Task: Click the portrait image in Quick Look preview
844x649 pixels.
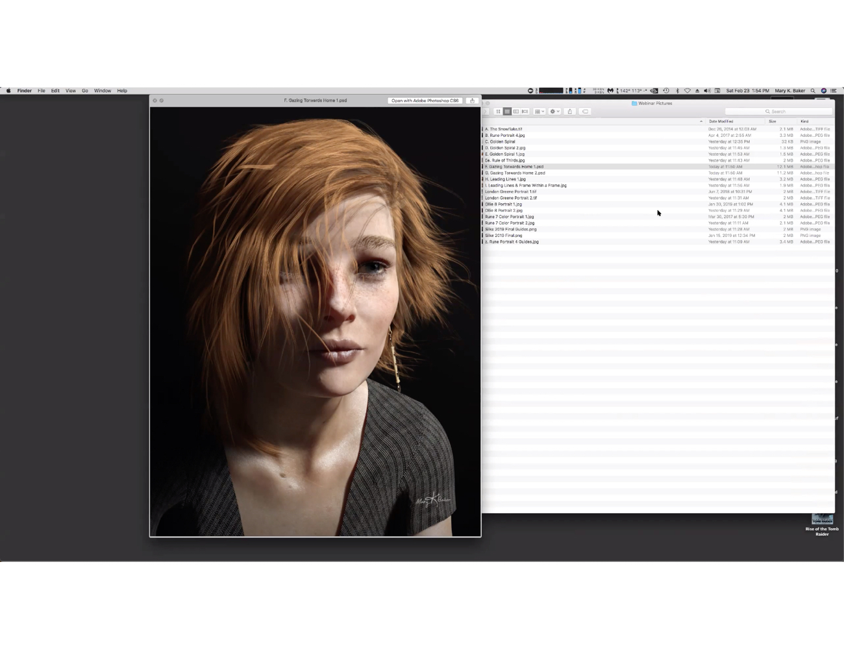Action: pyautogui.click(x=316, y=321)
